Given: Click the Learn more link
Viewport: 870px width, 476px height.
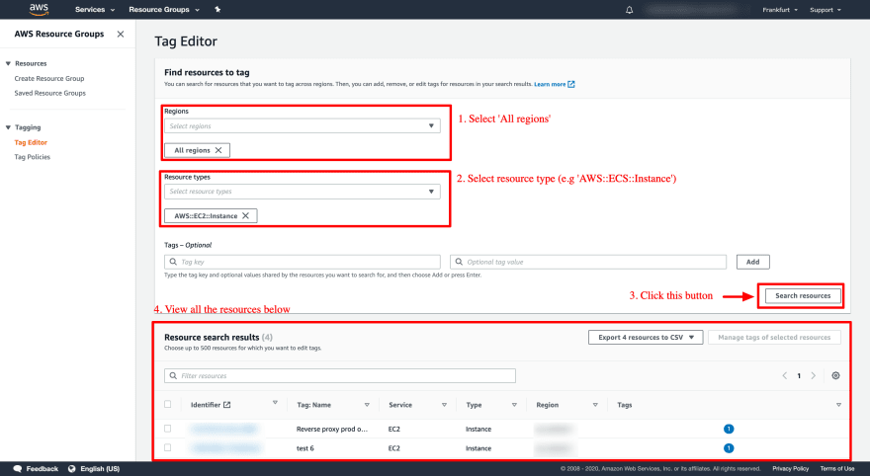Looking at the screenshot, I should (550, 84).
